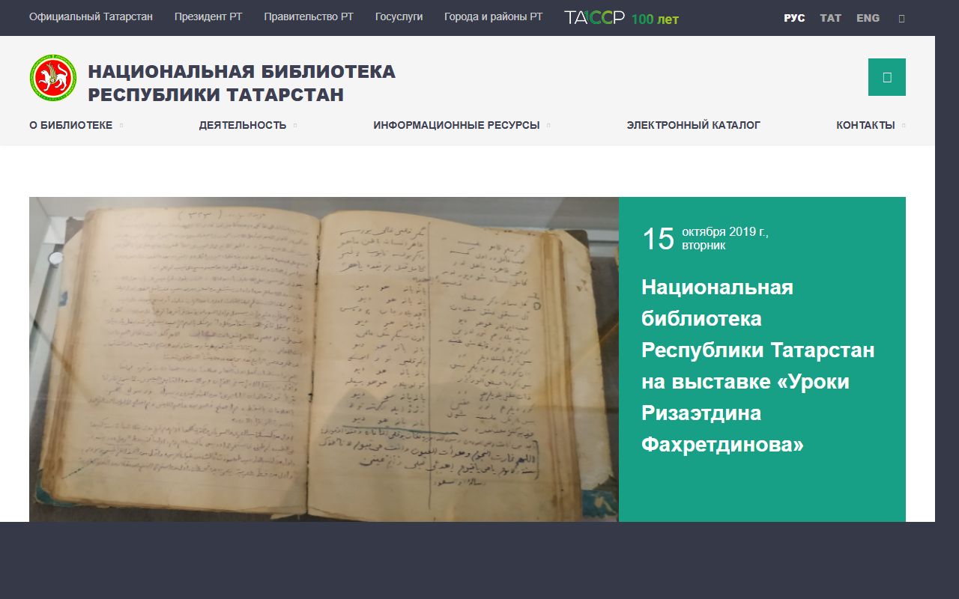Image resolution: width=959 pixels, height=599 pixels.
Task: Visit Госуслуги link
Action: (399, 17)
